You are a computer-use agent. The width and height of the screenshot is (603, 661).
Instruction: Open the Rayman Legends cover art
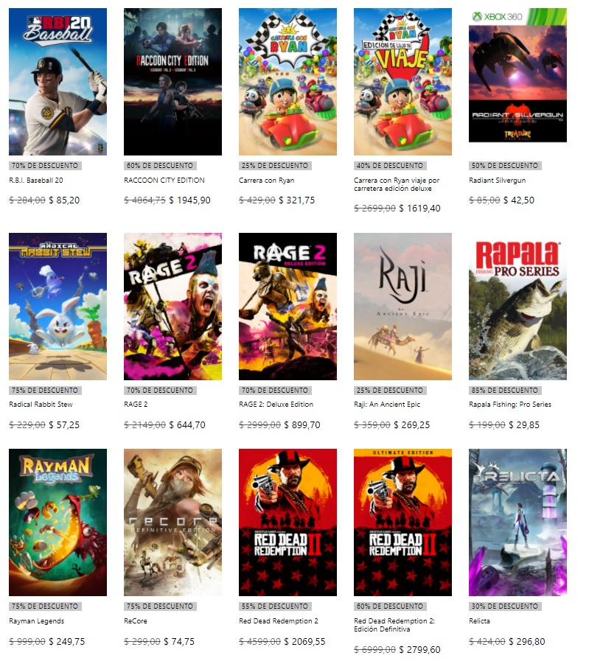coord(57,522)
